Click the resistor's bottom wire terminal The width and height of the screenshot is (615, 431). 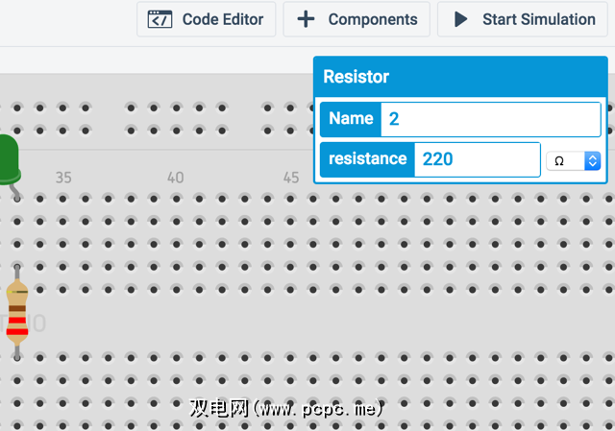[x=16, y=354]
